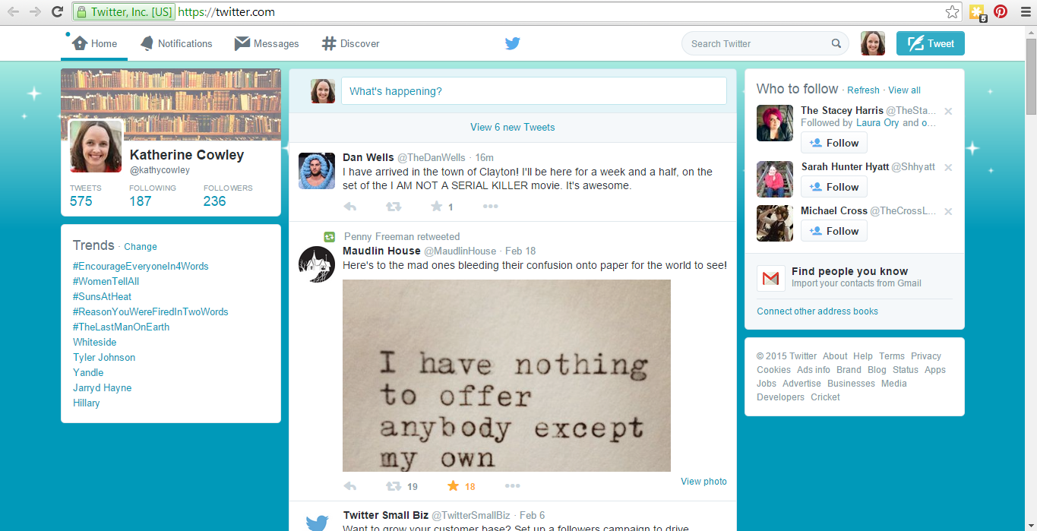Open the Messages tab
This screenshot has width=1037, height=531.
[267, 43]
